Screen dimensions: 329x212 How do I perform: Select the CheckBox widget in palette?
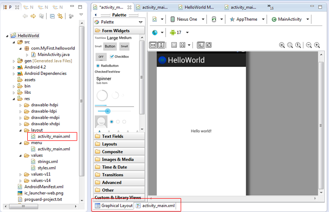pos(119,57)
